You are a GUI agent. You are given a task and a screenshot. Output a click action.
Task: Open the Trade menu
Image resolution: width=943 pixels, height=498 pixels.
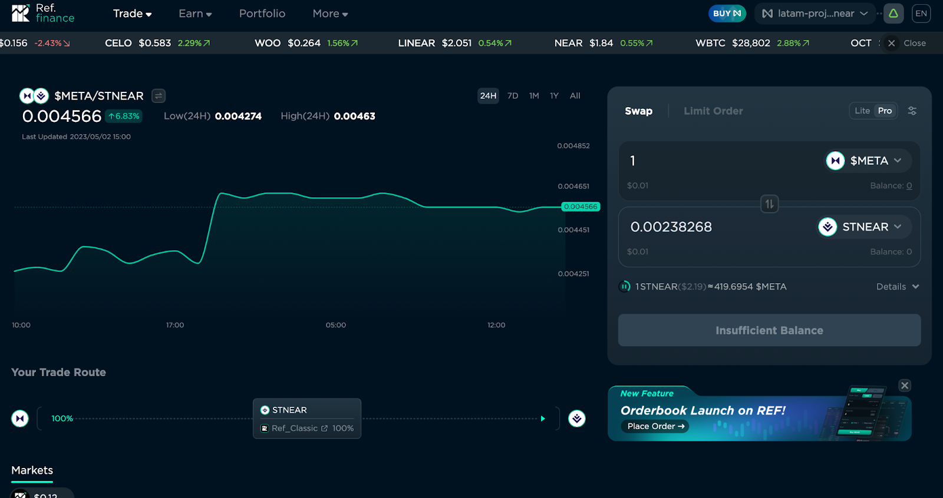[x=132, y=14]
